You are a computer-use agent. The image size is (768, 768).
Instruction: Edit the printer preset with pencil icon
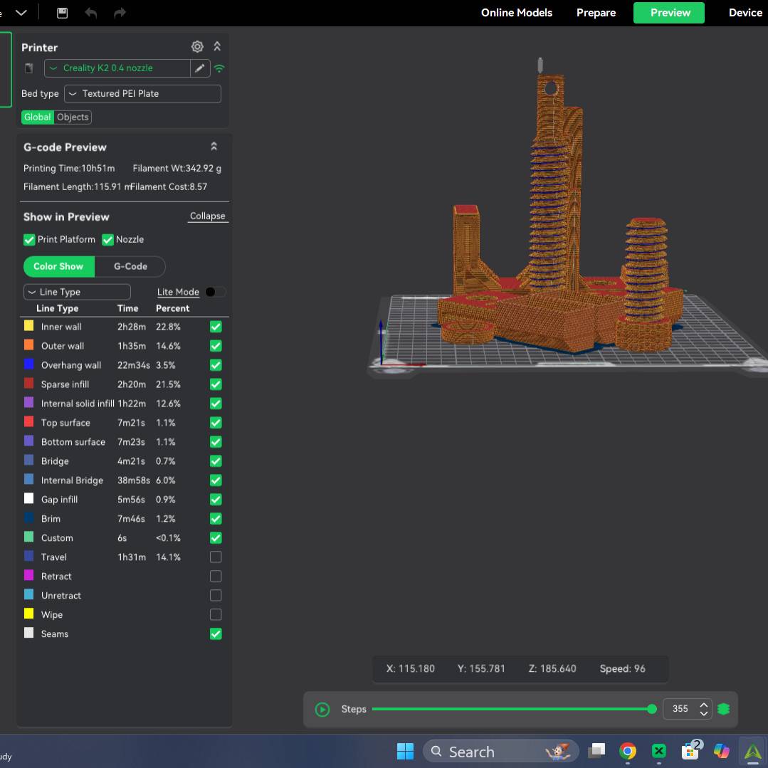pyautogui.click(x=200, y=68)
